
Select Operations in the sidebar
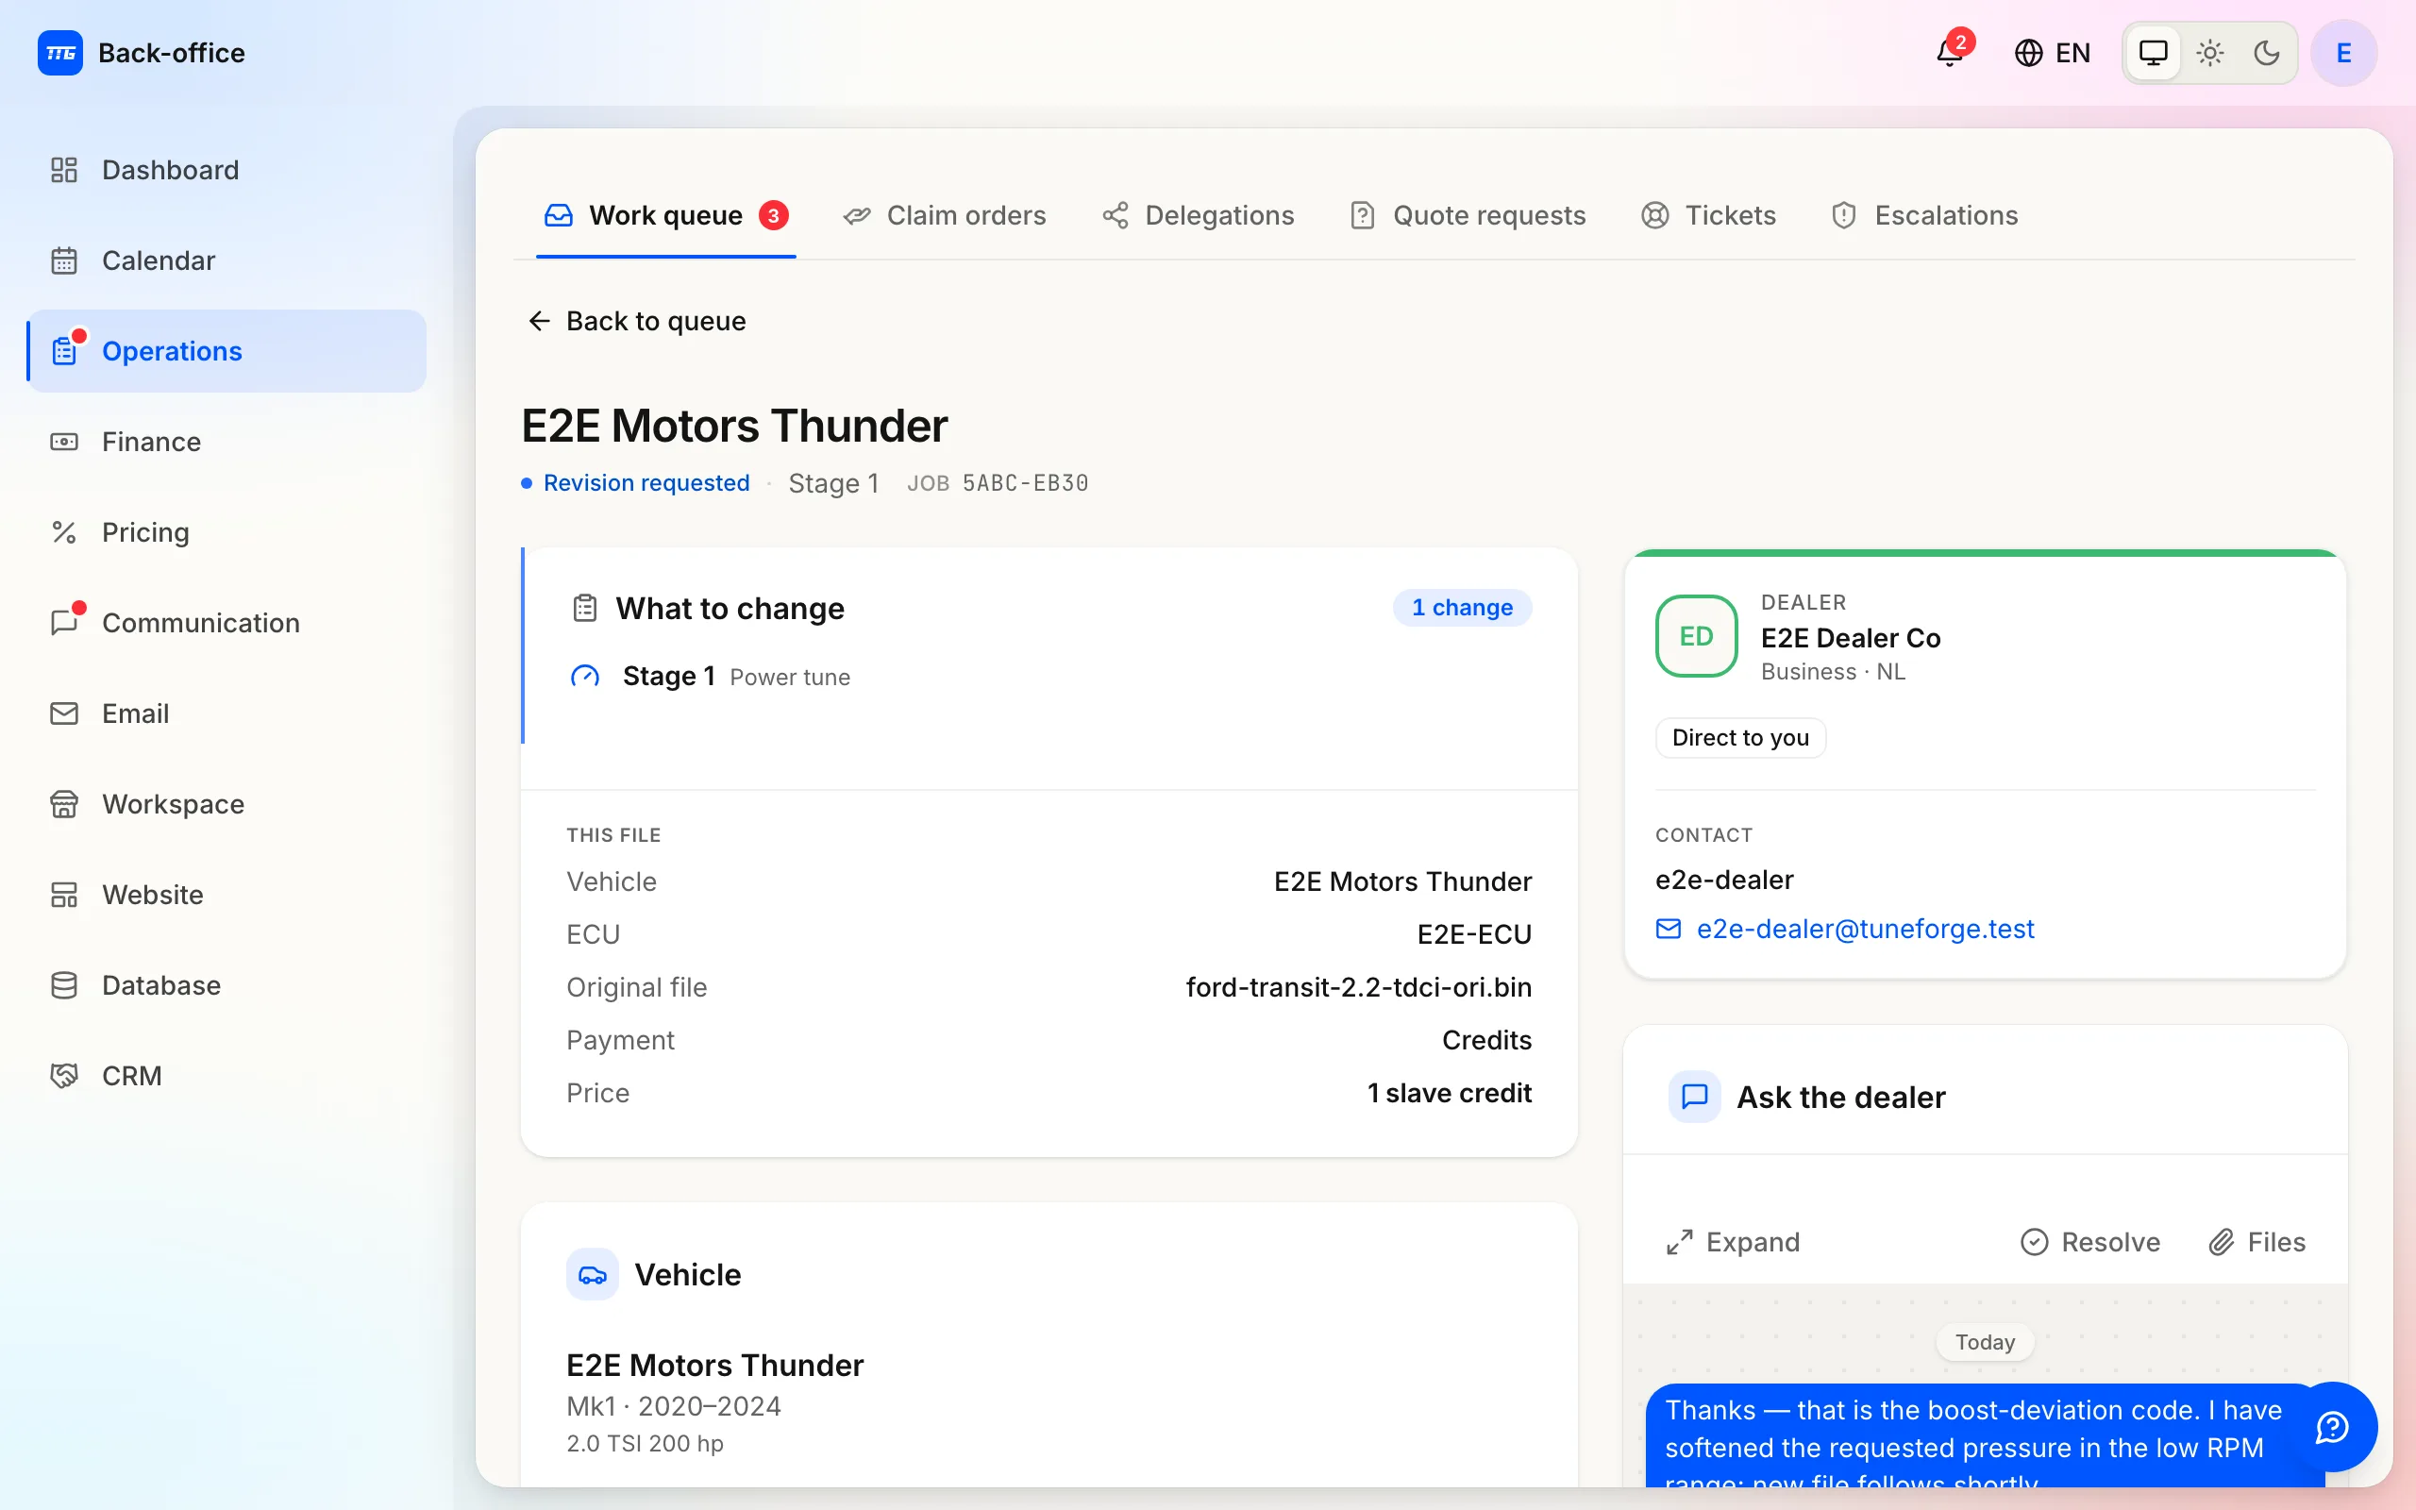(226, 350)
